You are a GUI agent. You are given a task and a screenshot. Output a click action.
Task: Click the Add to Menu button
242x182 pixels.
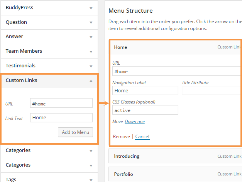click(x=76, y=132)
